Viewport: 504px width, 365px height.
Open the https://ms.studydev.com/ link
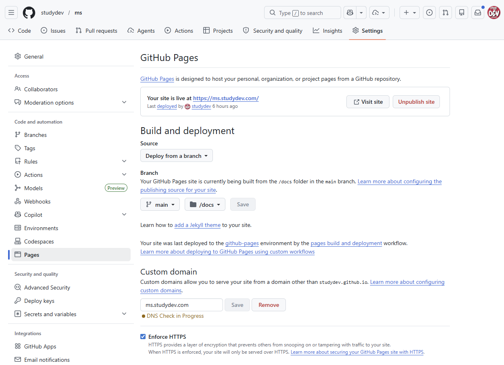tap(226, 98)
